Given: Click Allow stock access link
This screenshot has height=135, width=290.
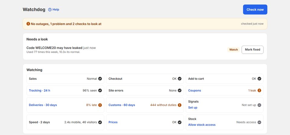Looking at the screenshot, I should (202, 125).
